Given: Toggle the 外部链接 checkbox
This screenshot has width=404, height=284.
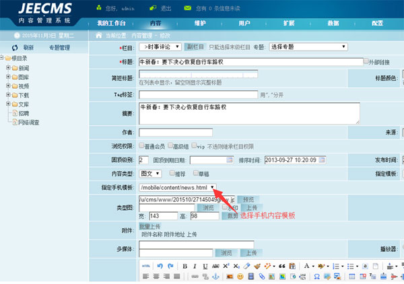Looking at the screenshot, I should click(x=366, y=61).
